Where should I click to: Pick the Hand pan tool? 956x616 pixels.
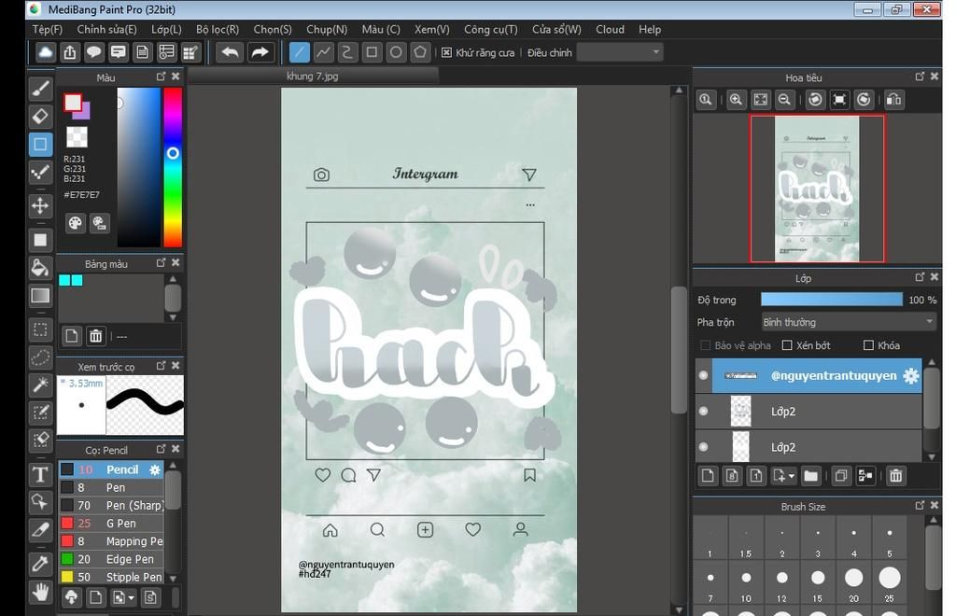pyautogui.click(x=40, y=592)
